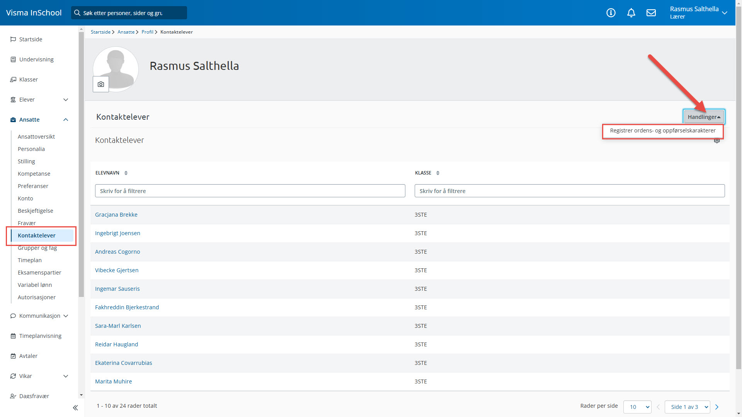Click the ELEVNAVN filter input field
The height and width of the screenshot is (417, 742).
point(250,191)
